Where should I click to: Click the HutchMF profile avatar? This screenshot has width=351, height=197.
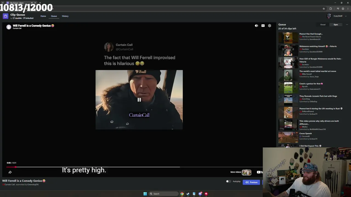[x=329, y=16]
